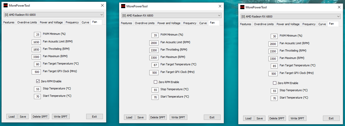Viewport: 345px width, 126px height.
Task: Open the GPU selector in right window
Action: [x=290, y=16]
